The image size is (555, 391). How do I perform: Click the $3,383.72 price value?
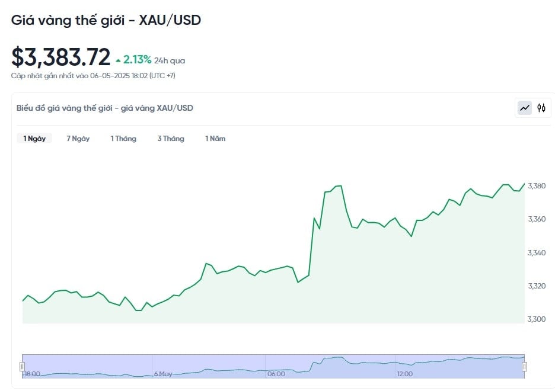click(61, 57)
